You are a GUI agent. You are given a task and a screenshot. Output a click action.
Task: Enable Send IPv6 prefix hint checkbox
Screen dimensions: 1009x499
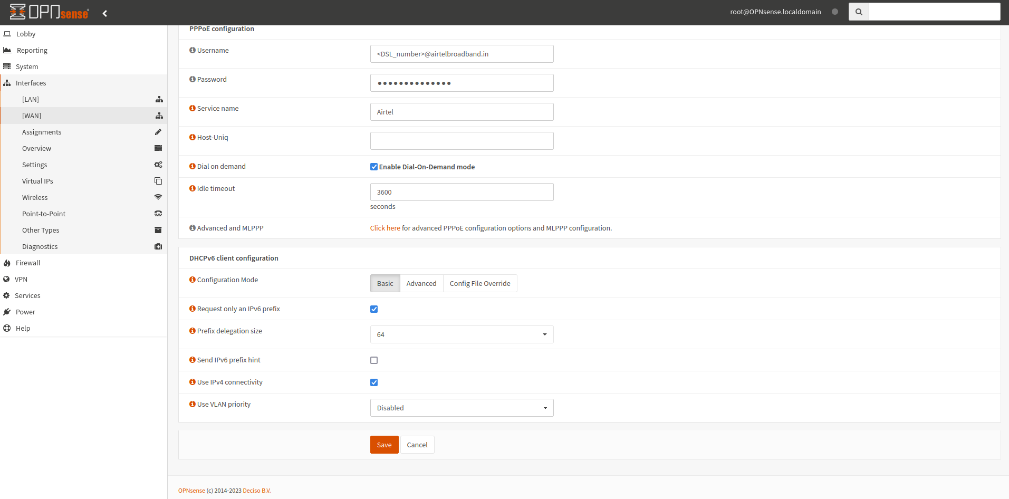tap(374, 360)
